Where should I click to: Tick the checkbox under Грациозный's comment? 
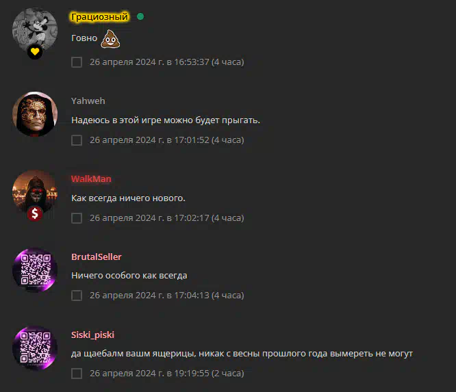pos(77,62)
